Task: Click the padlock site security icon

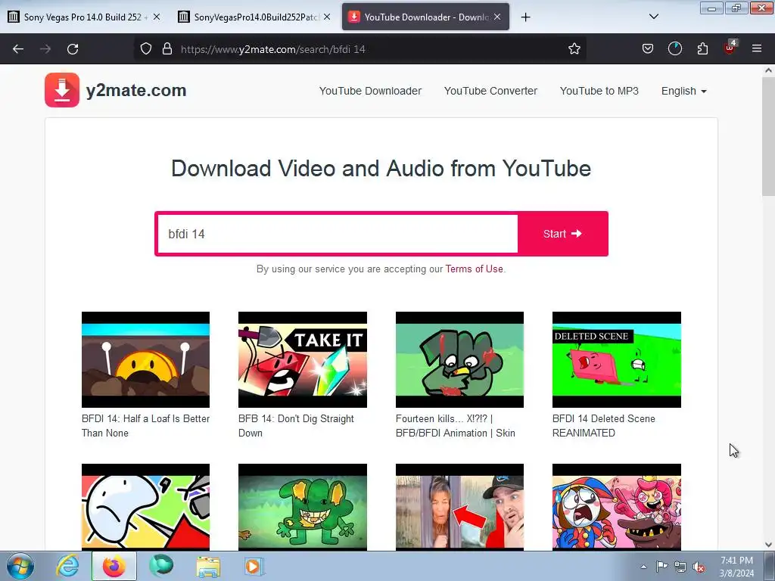Action: click(167, 48)
